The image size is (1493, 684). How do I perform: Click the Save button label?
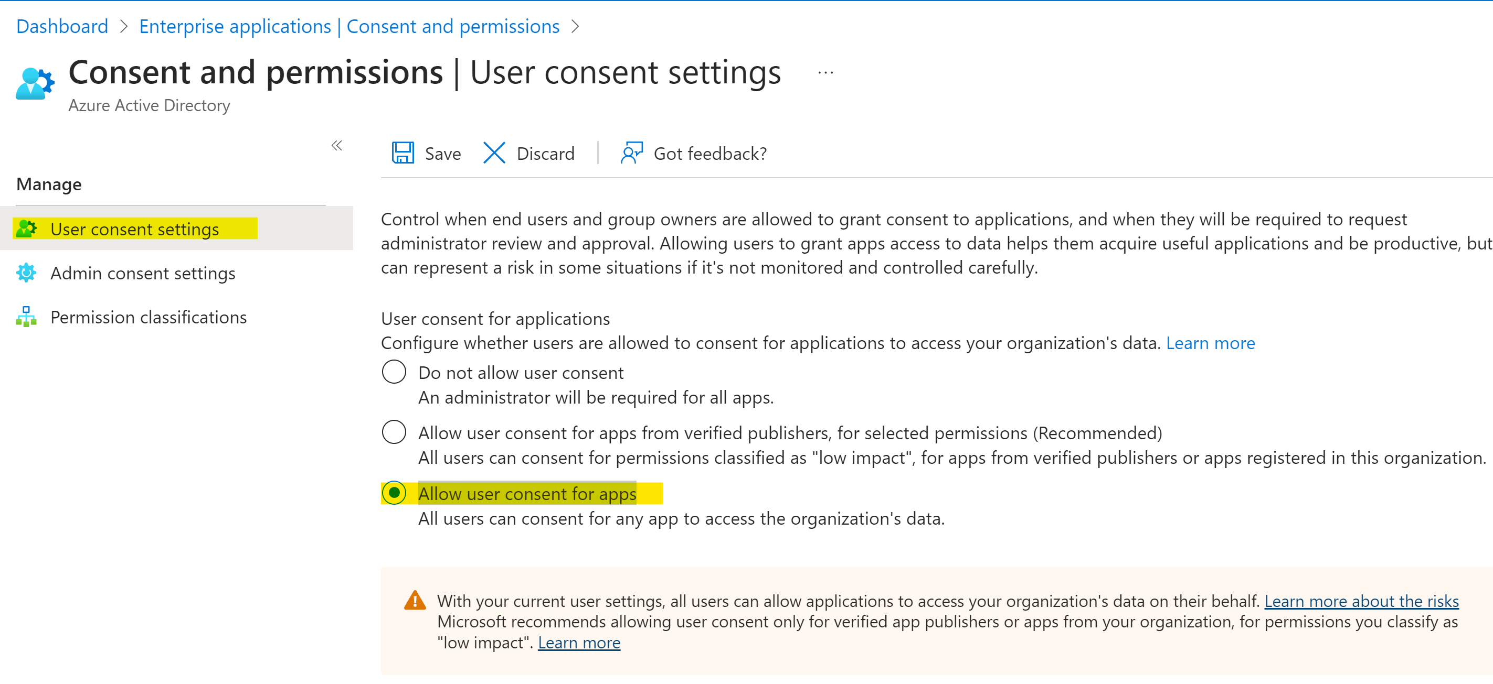coord(443,154)
